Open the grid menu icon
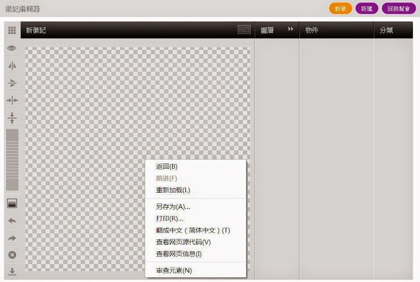The height and width of the screenshot is (282, 420). point(12,30)
